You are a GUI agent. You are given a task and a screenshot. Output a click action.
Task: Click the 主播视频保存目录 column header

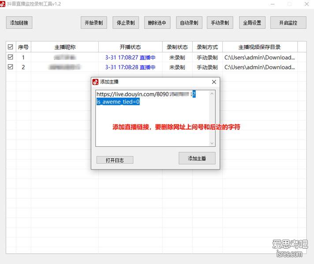pos(260,47)
